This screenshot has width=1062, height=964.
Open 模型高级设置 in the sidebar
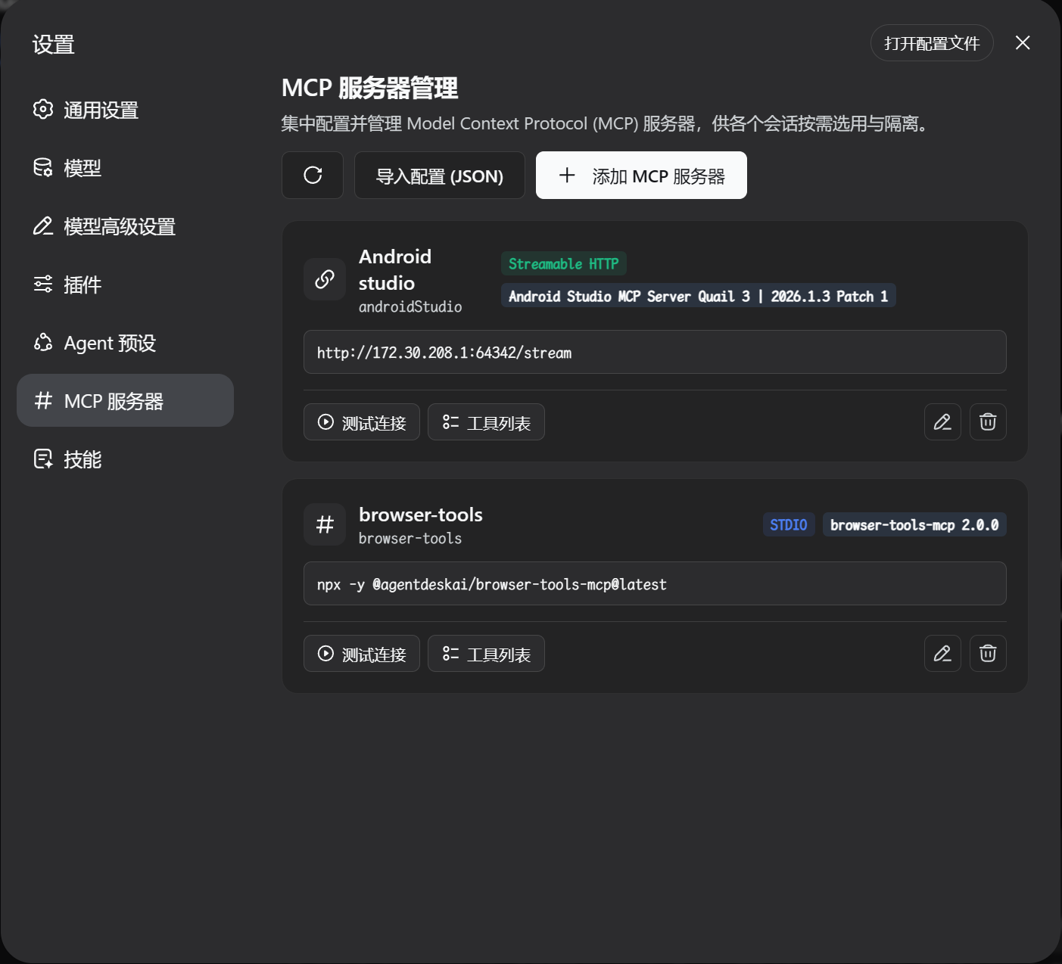pos(125,226)
